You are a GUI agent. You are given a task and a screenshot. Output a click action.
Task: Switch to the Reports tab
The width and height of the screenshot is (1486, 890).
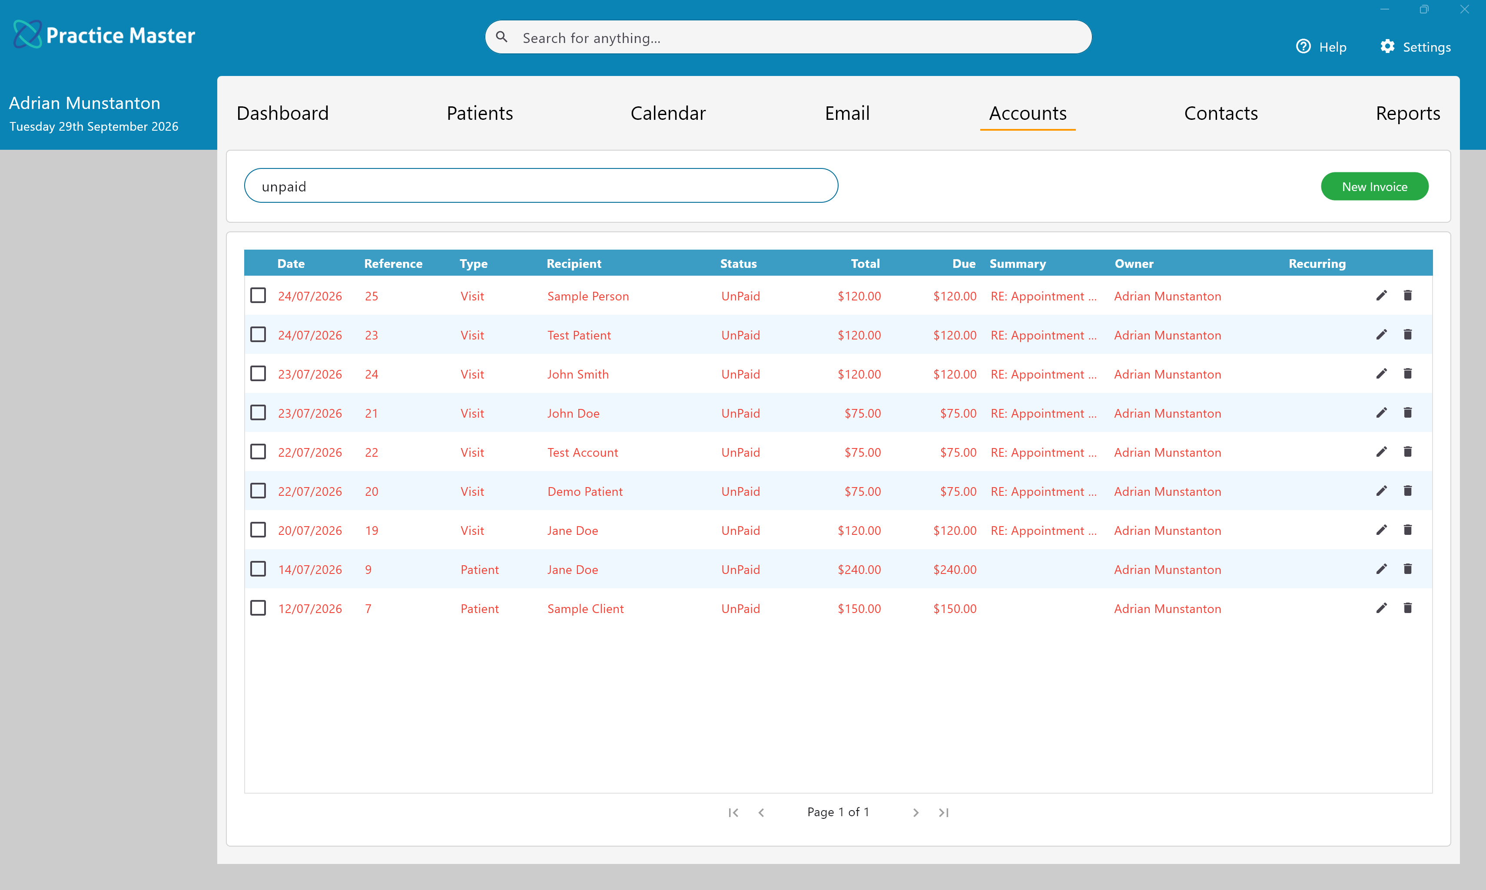click(x=1408, y=113)
